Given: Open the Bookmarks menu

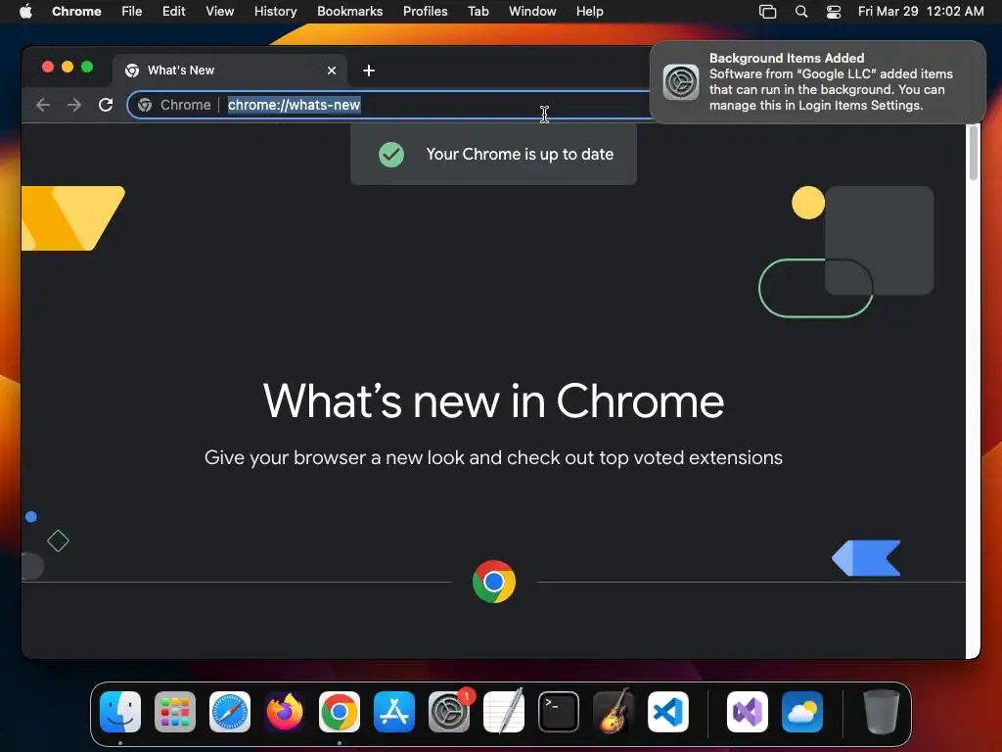Looking at the screenshot, I should (x=350, y=11).
